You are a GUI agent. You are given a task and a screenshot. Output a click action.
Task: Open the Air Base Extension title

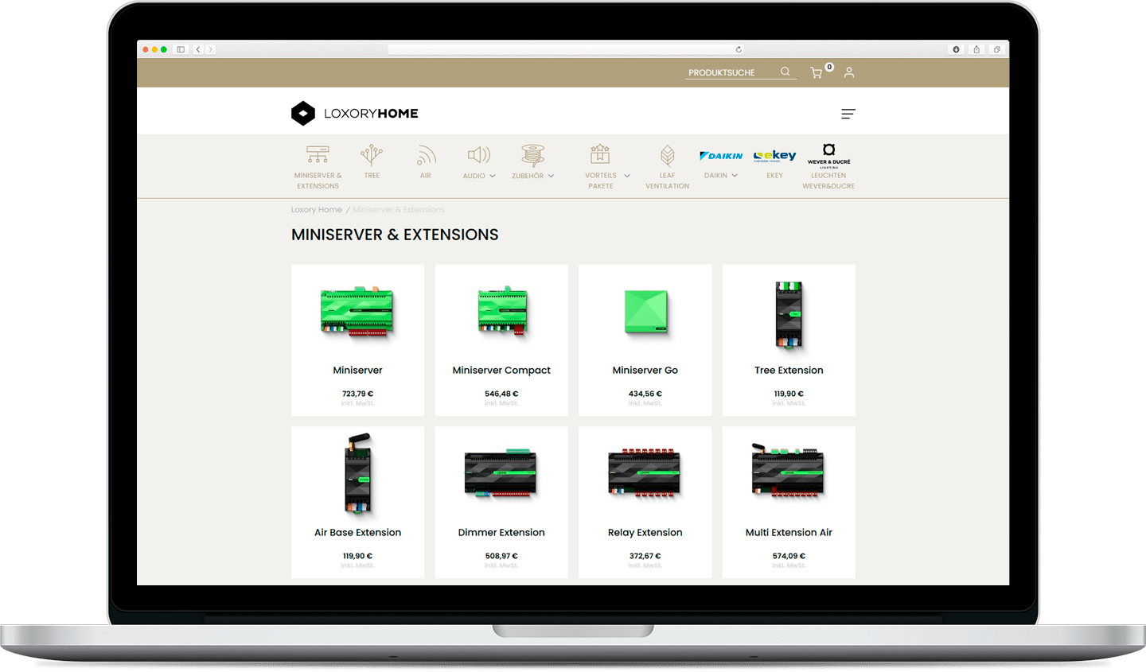(x=357, y=532)
